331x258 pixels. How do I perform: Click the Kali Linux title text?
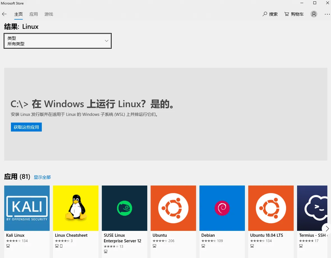click(x=15, y=235)
